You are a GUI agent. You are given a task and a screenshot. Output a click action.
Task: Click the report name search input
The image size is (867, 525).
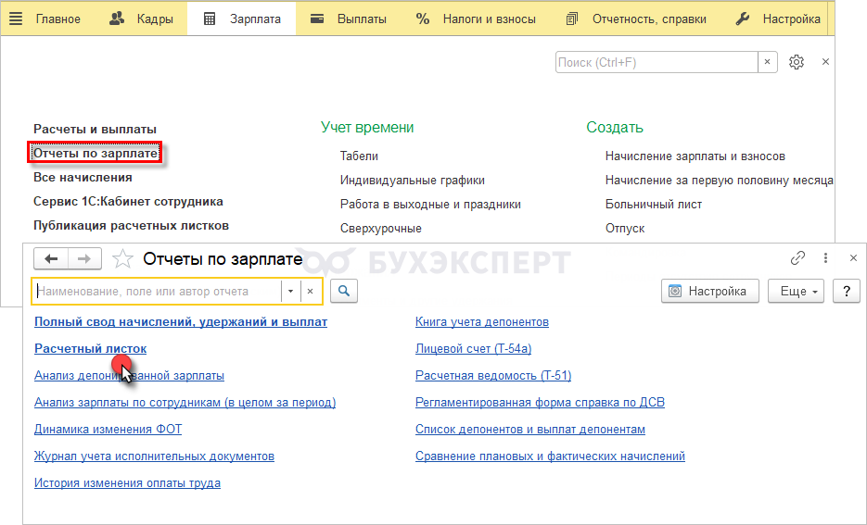coord(157,292)
